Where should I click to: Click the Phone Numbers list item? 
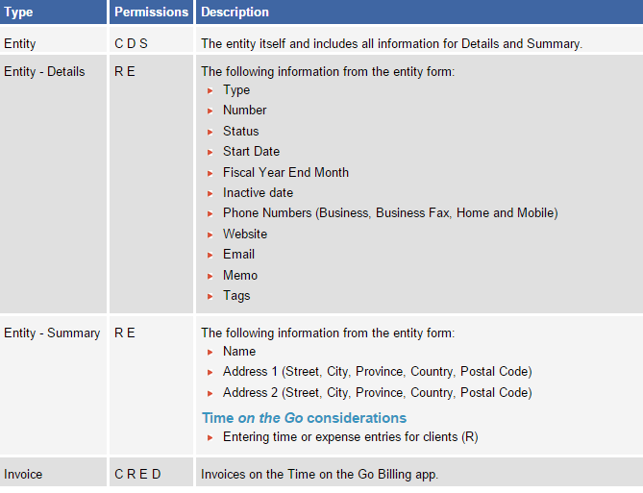coord(389,213)
